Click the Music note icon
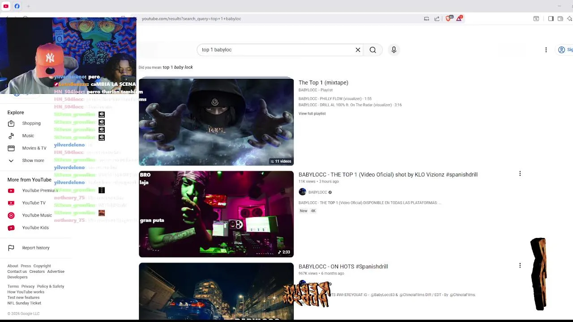The image size is (573, 322). tap(11, 136)
